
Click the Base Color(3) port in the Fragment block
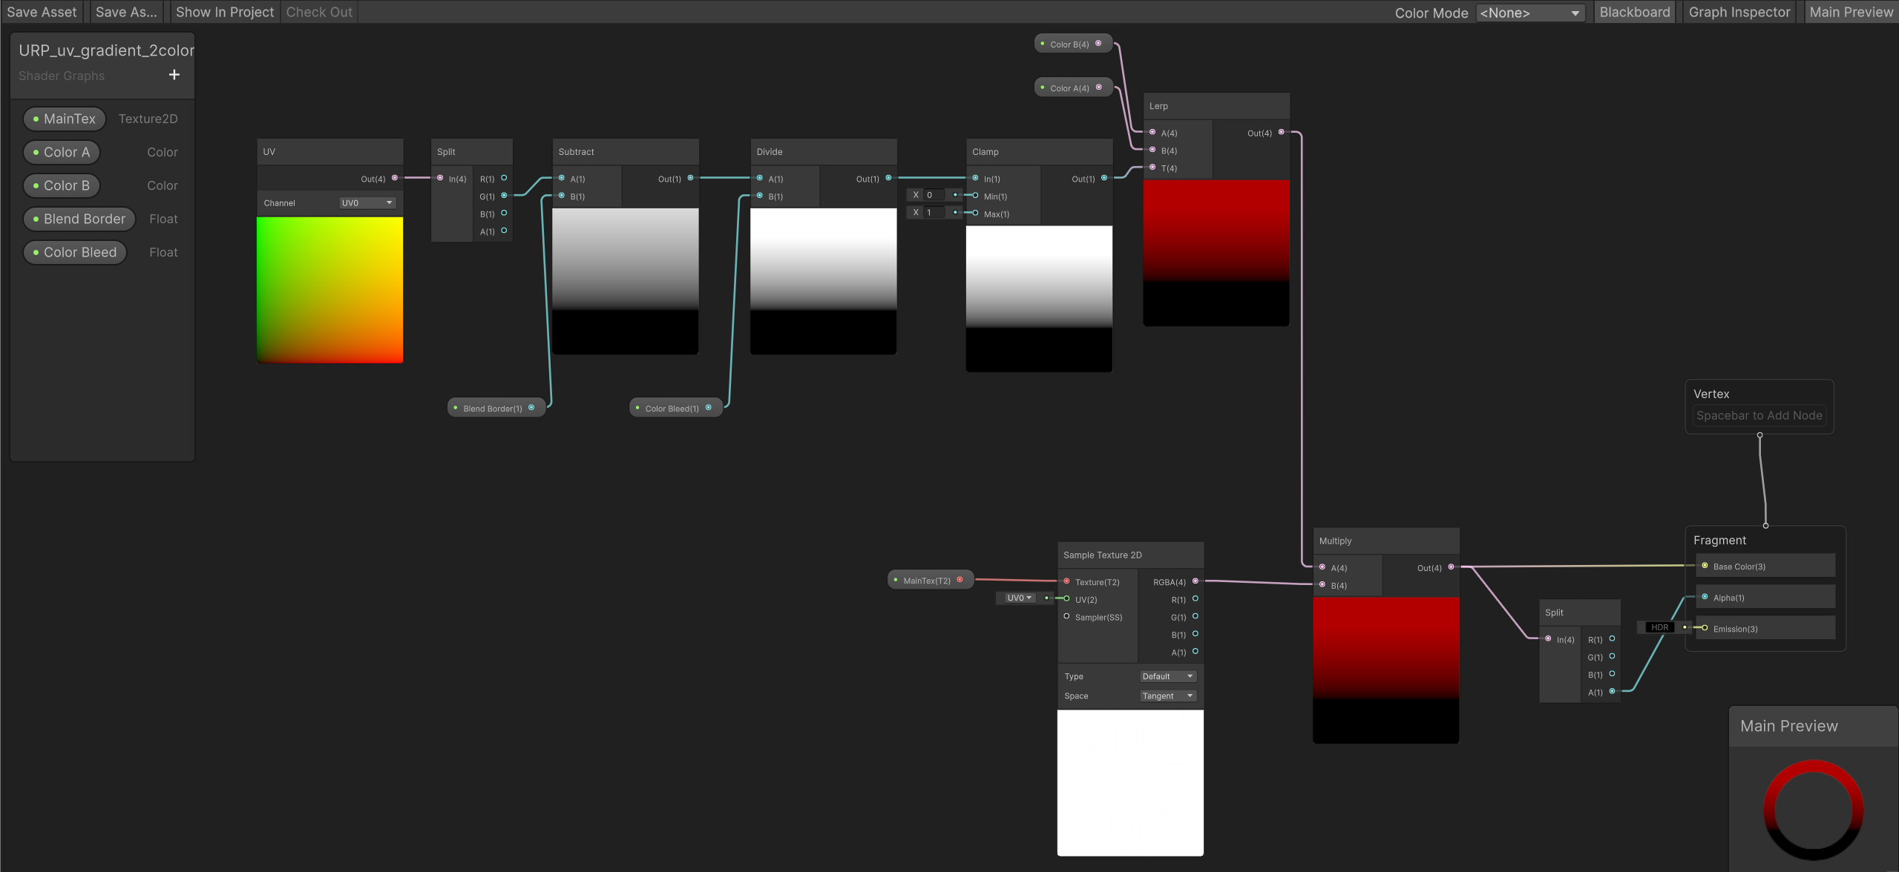coord(1705,566)
